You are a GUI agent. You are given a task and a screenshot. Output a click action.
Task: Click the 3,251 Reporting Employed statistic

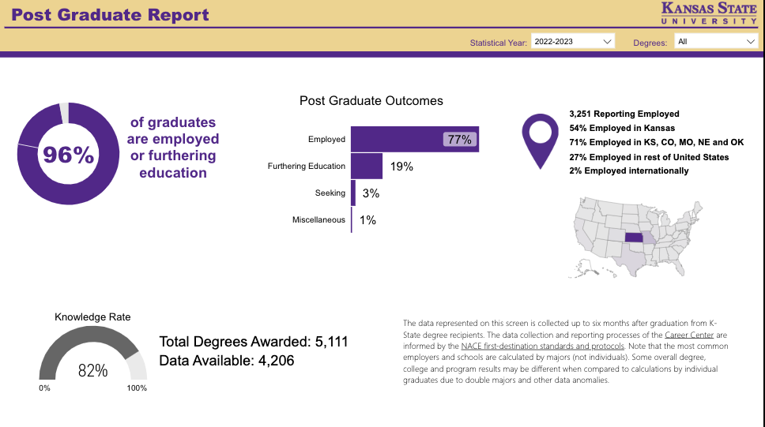tap(624, 114)
